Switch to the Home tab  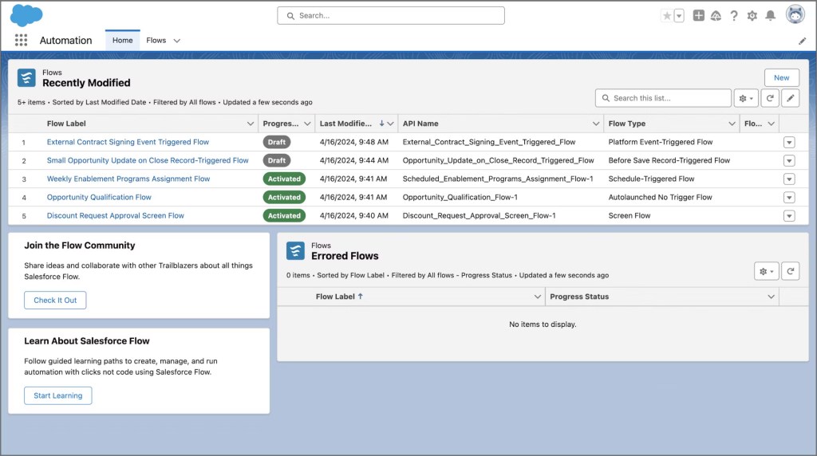[122, 41]
